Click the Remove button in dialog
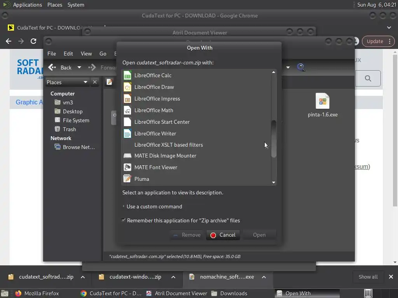The image size is (398, 298). [x=187, y=235]
